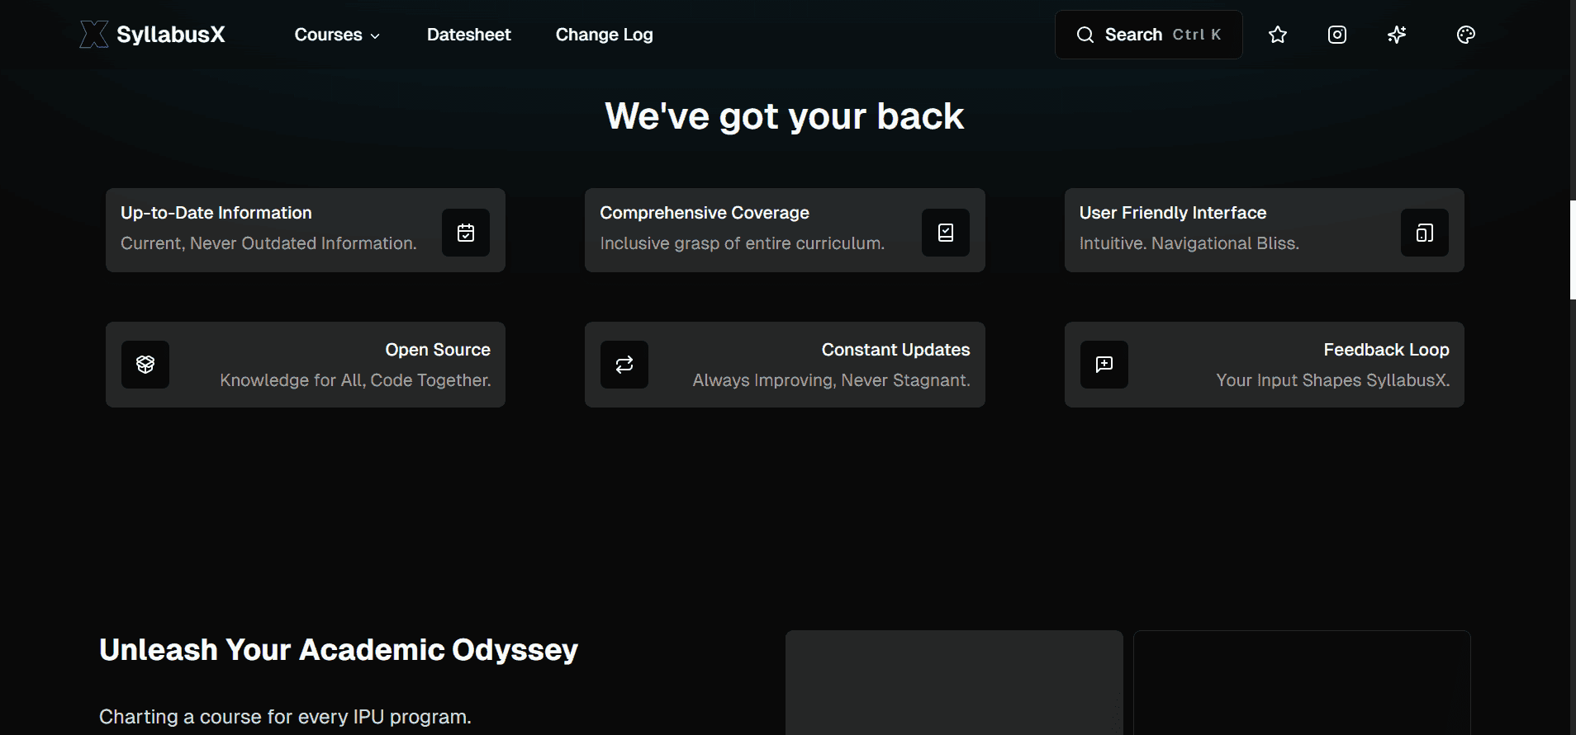Click book icon on Comprehensive Coverage card
Image resolution: width=1576 pixels, height=735 pixels.
pos(946,233)
